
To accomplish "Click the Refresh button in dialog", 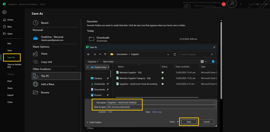I will click(175, 54).
